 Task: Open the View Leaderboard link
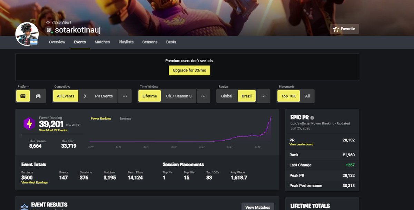point(301,144)
